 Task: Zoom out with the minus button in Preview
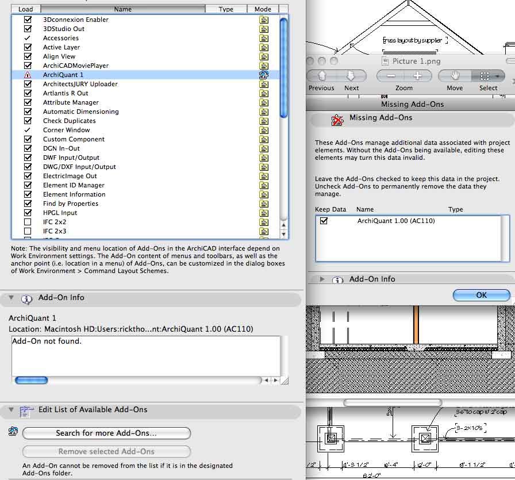pos(390,76)
